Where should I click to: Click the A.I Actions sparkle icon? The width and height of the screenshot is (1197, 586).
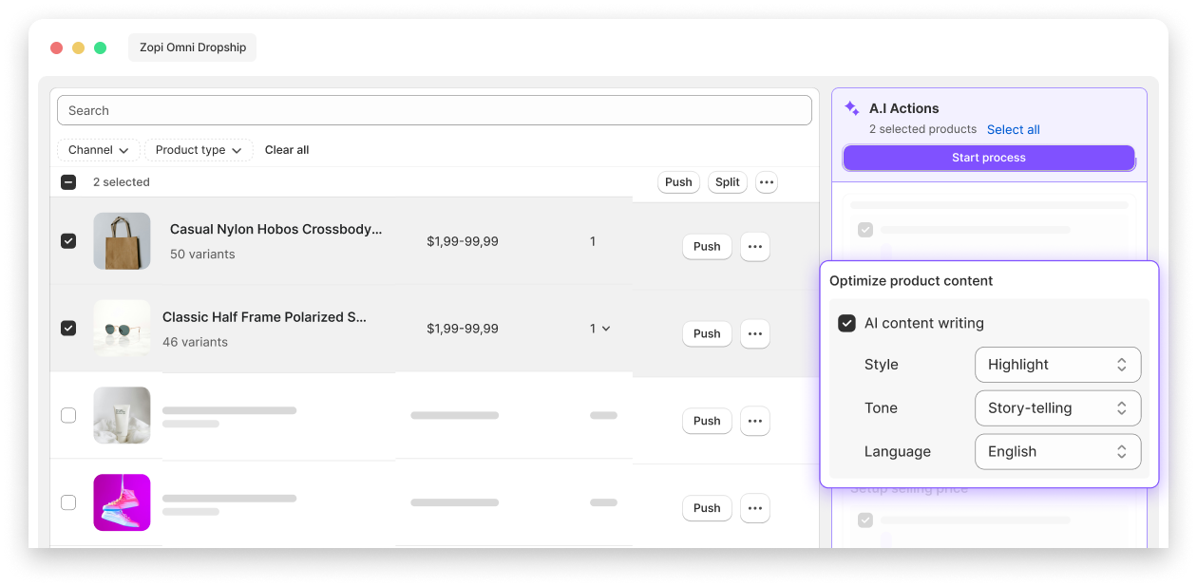(x=852, y=108)
